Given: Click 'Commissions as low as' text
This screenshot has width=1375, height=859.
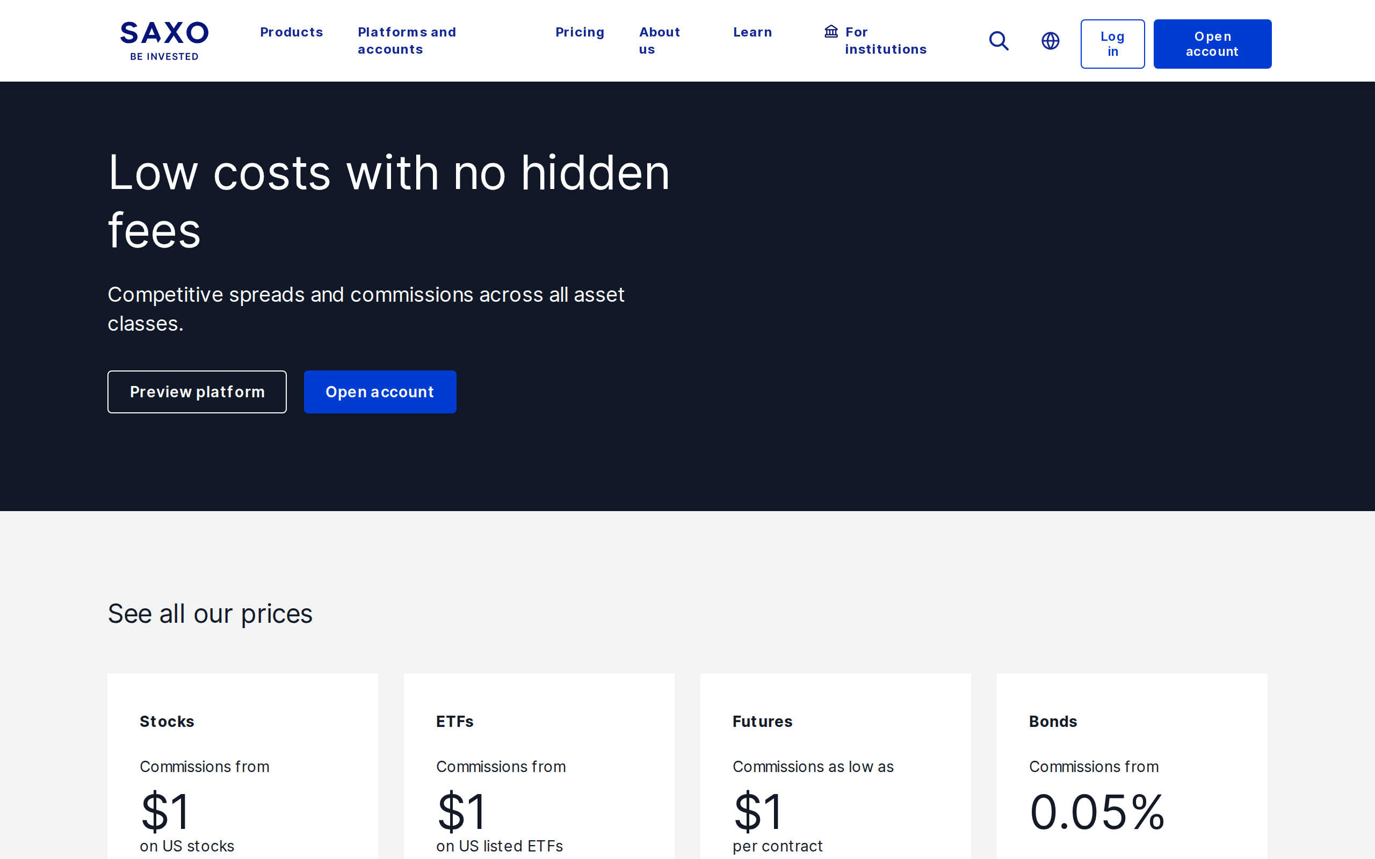Looking at the screenshot, I should click(x=813, y=767).
